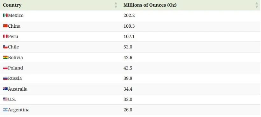Select the Millions of Ounces header

point(150,5)
